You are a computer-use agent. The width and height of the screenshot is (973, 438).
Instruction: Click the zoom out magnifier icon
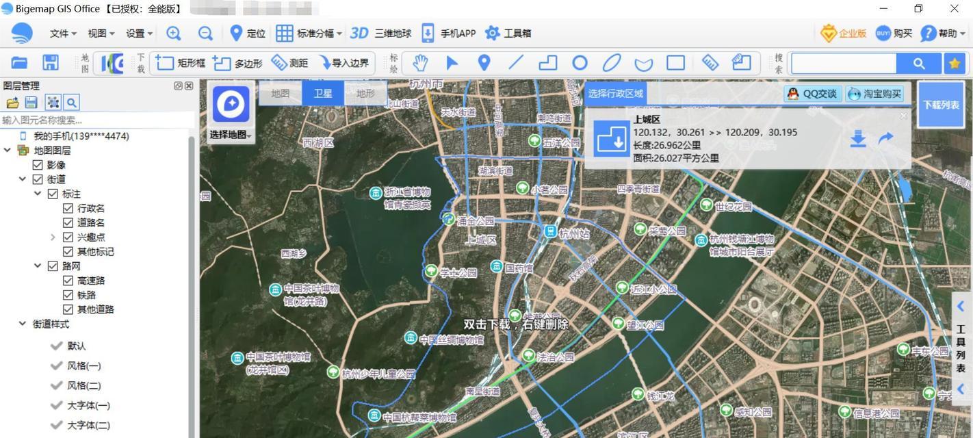click(205, 33)
